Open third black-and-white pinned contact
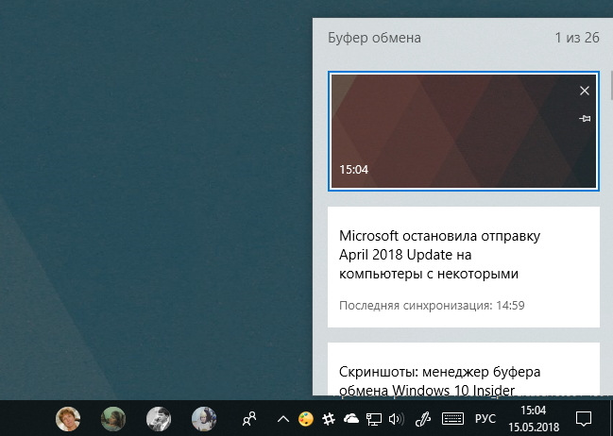The width and height of the screenshot is (613, 436). click(x=159, y=419)
